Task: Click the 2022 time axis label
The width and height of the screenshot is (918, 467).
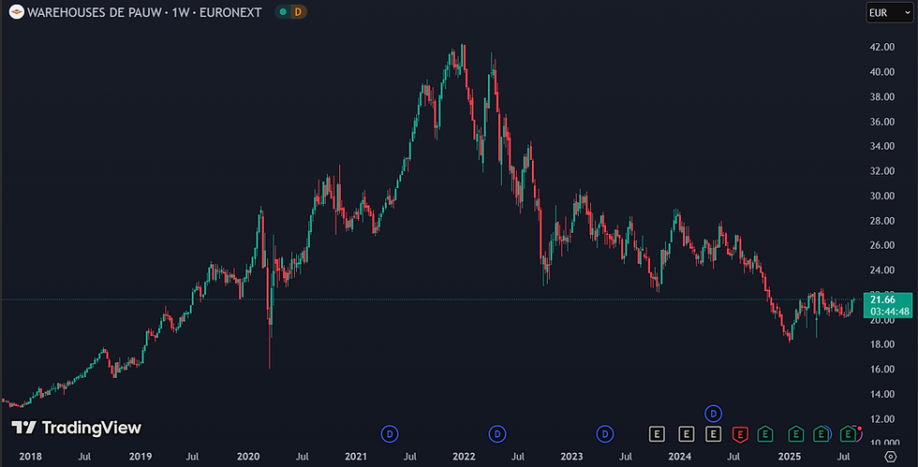Action: pos(464,457)
